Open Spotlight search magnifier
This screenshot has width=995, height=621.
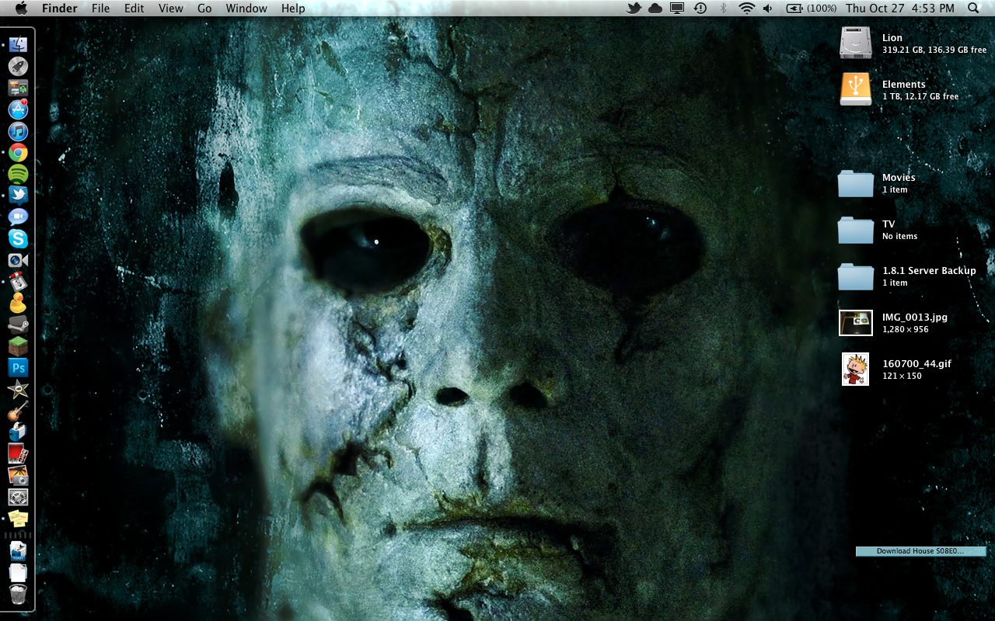(x=973, y=9)
